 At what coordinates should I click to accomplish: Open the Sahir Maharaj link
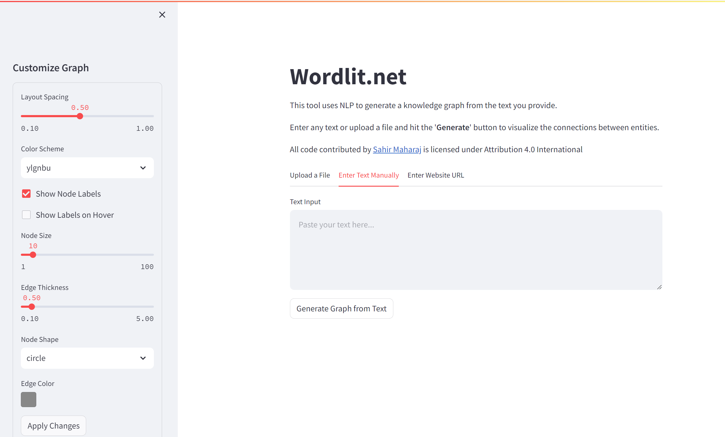tap(397, 149)
